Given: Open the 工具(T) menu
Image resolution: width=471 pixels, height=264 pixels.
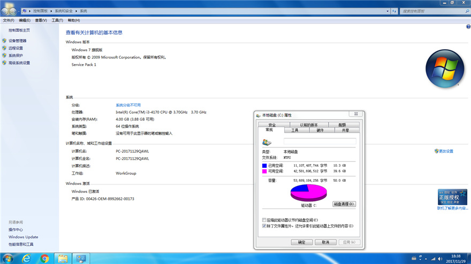Looking at the screenshot, I should [57, 20].
